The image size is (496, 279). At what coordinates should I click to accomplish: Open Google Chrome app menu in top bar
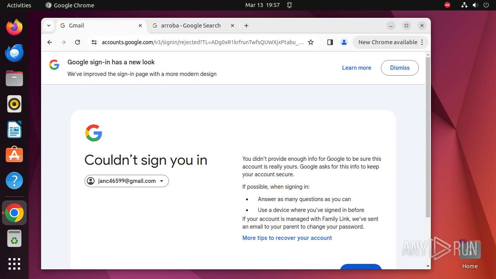click(x=70, y=5)
